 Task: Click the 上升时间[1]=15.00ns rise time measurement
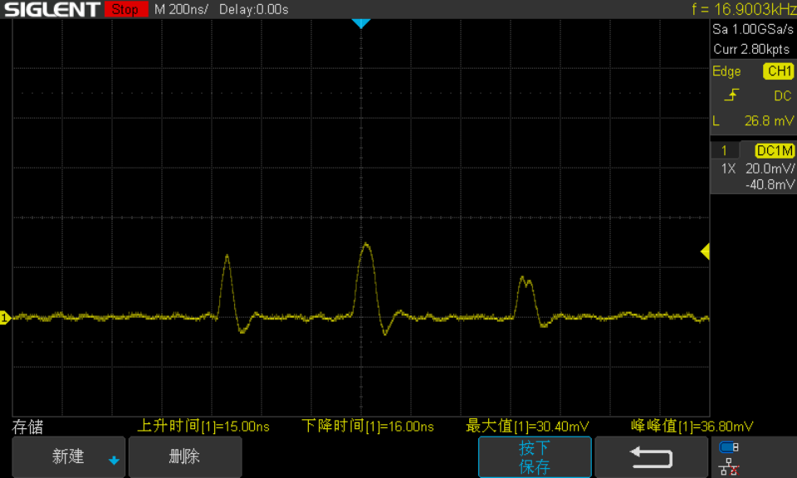click(x=203, y=427)
